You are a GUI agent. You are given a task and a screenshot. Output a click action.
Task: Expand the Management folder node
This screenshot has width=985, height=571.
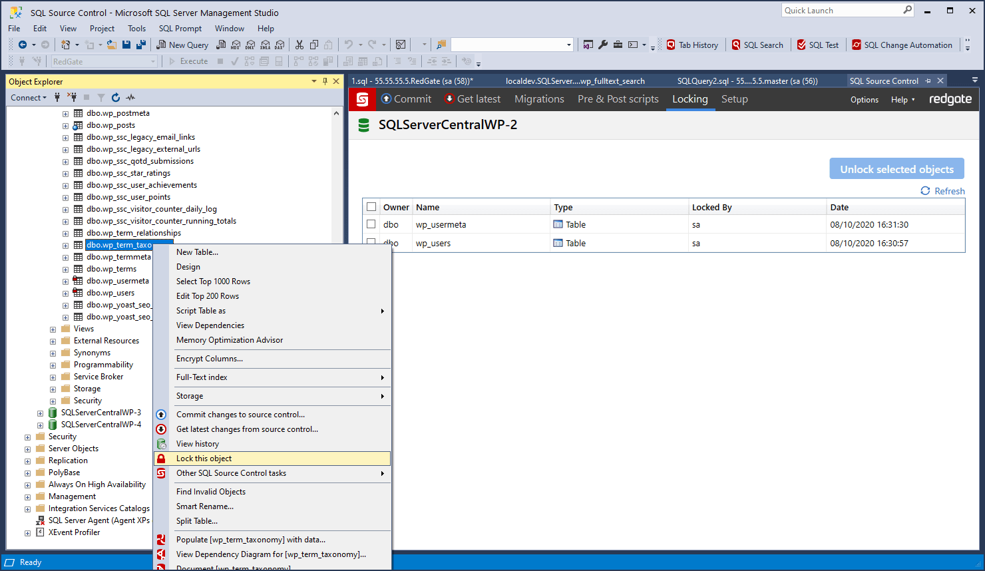(28, 497)
